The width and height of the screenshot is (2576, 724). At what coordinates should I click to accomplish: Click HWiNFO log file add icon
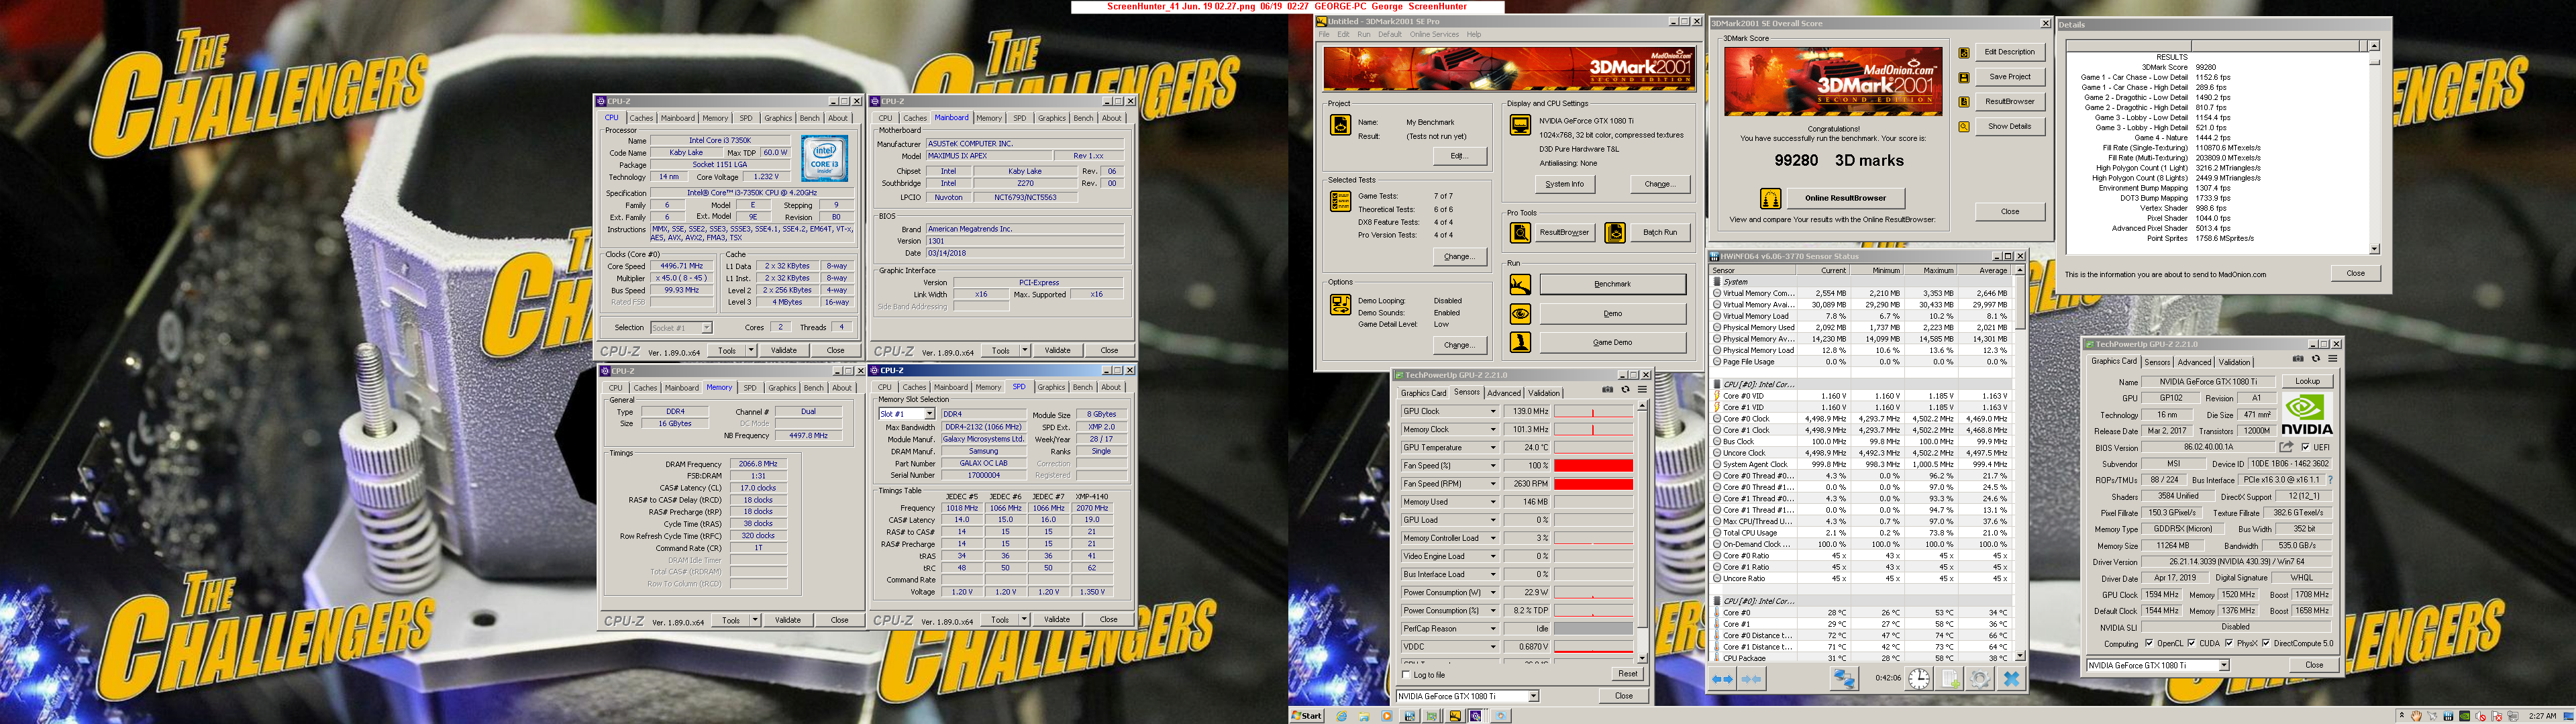(x=1950, y=679)
